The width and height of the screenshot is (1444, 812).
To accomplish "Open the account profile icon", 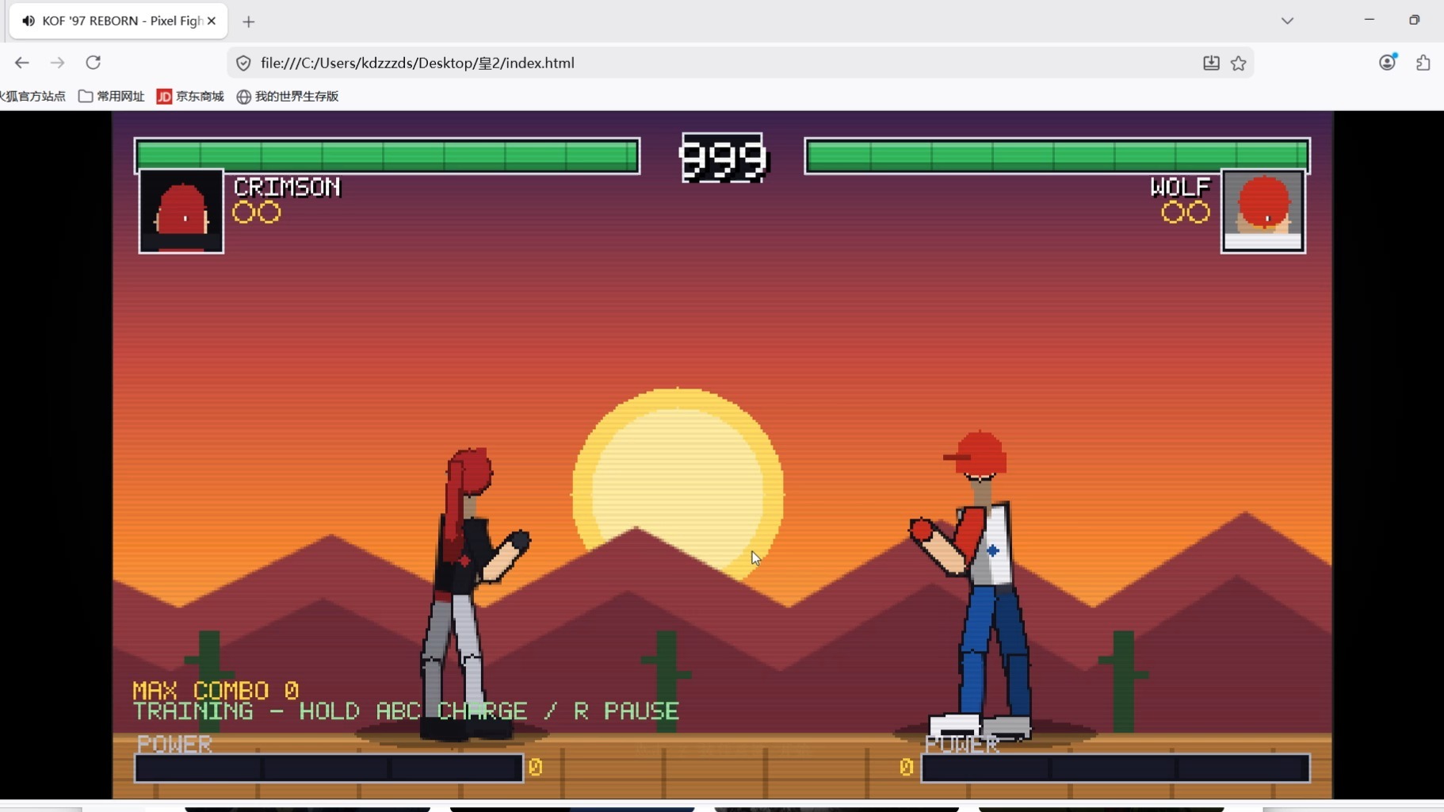I will coord(1388,62).
